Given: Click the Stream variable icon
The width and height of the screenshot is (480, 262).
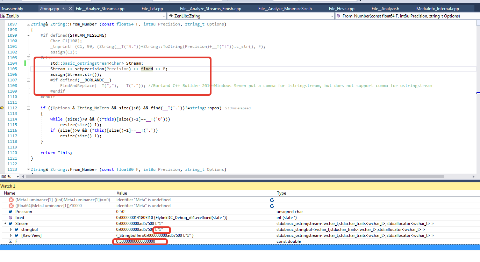Looking at the screenshot, I should (x=11, y=224).
